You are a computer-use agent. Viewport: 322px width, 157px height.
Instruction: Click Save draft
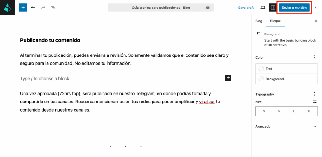pos(246,8)
